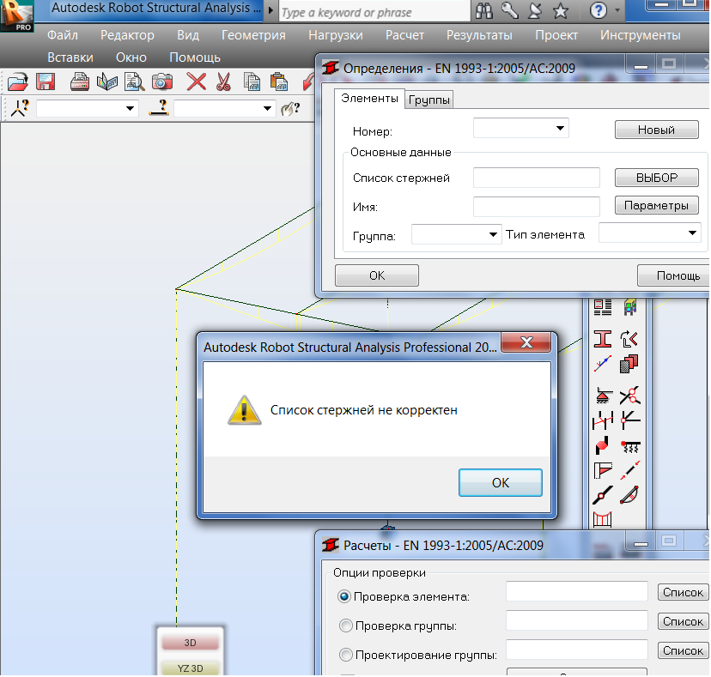Expand the 'Группа' dropdown
This screenshot has height=677, width=711.
[493, 234]
